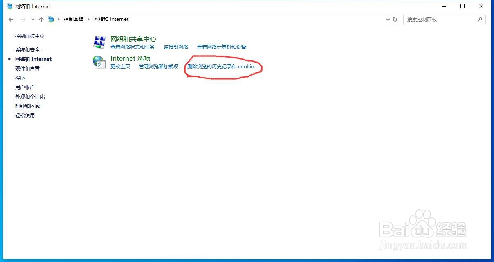Expand the address bar history dropdown
This screenshot has width=494, height=262.
(388, 19)
